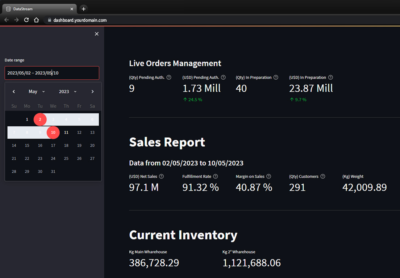The width and height of the screenshot is (400, 278).
Task: Open a new browser tab
Action: tap(83, 9)
